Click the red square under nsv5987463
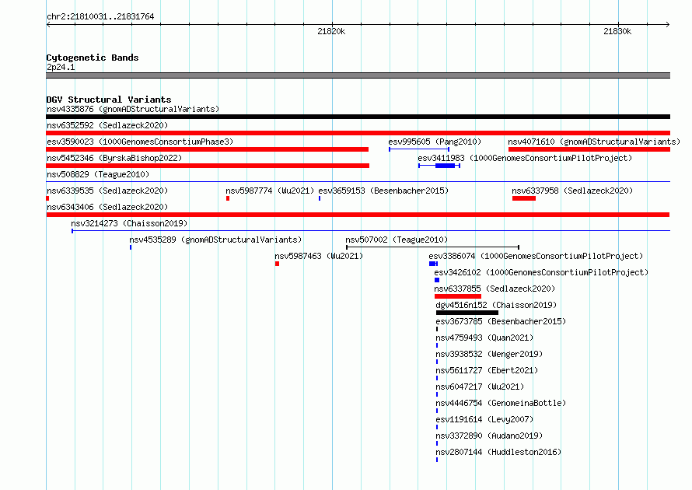The width and height of the screenshot is (692, 490). (x=277, y=264)
